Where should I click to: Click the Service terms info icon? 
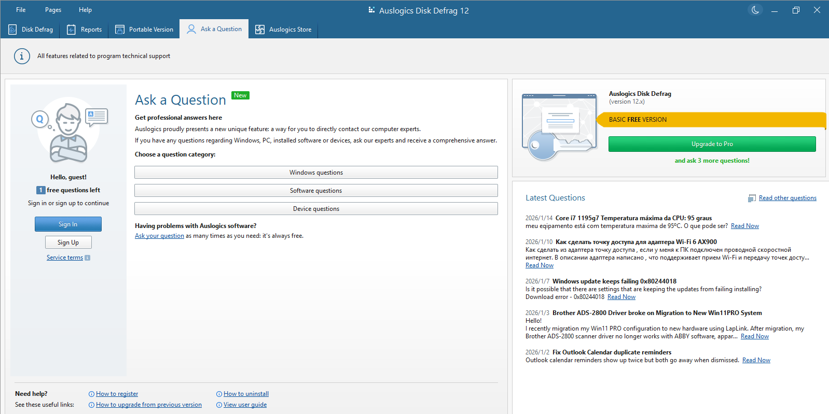(87, 258)
